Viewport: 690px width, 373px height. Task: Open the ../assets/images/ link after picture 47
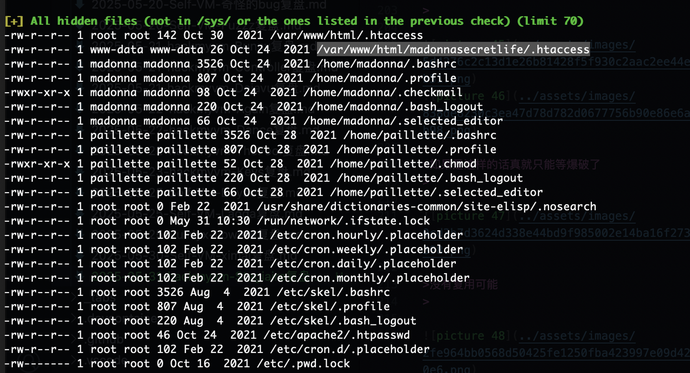577,216
